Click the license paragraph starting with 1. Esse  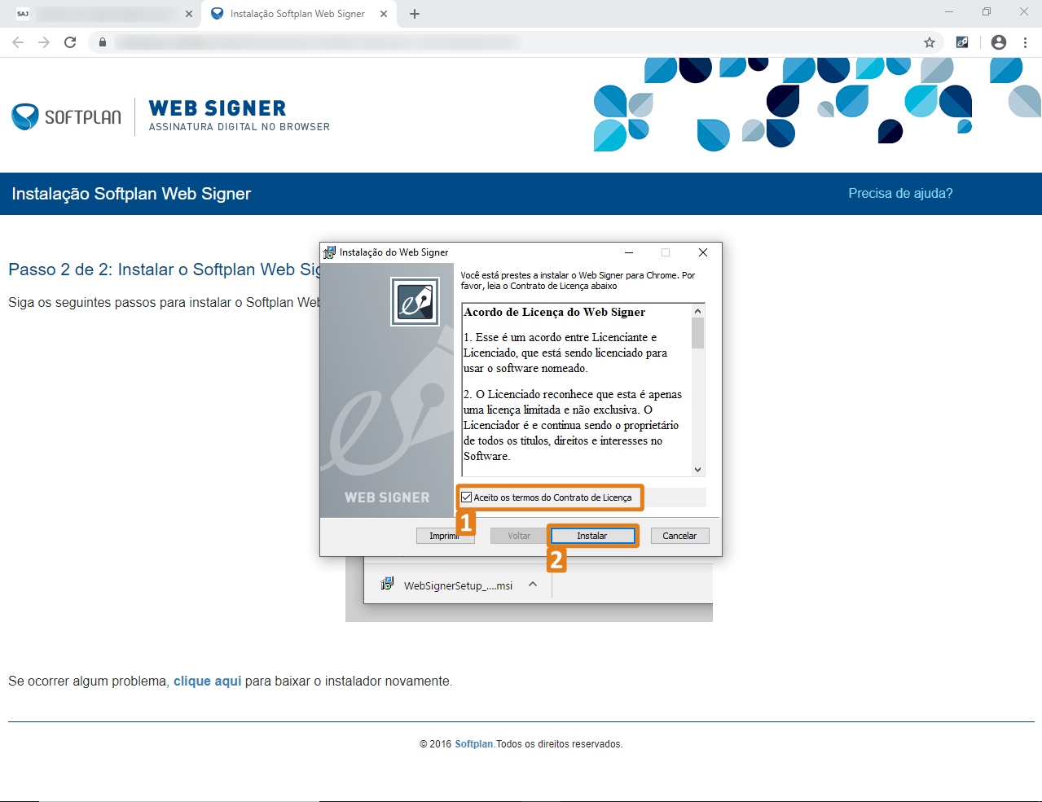565,353
